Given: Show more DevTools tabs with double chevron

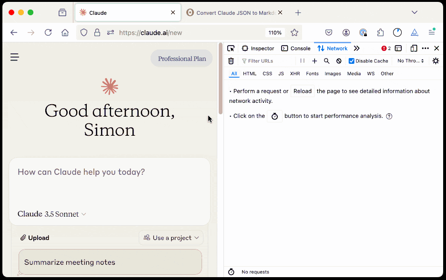Looking at the screenshot, I should click(357, 48).
